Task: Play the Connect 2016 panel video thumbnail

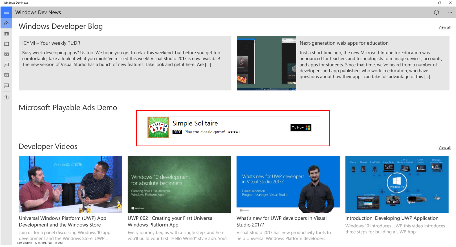Action: (x=70, y=184)
